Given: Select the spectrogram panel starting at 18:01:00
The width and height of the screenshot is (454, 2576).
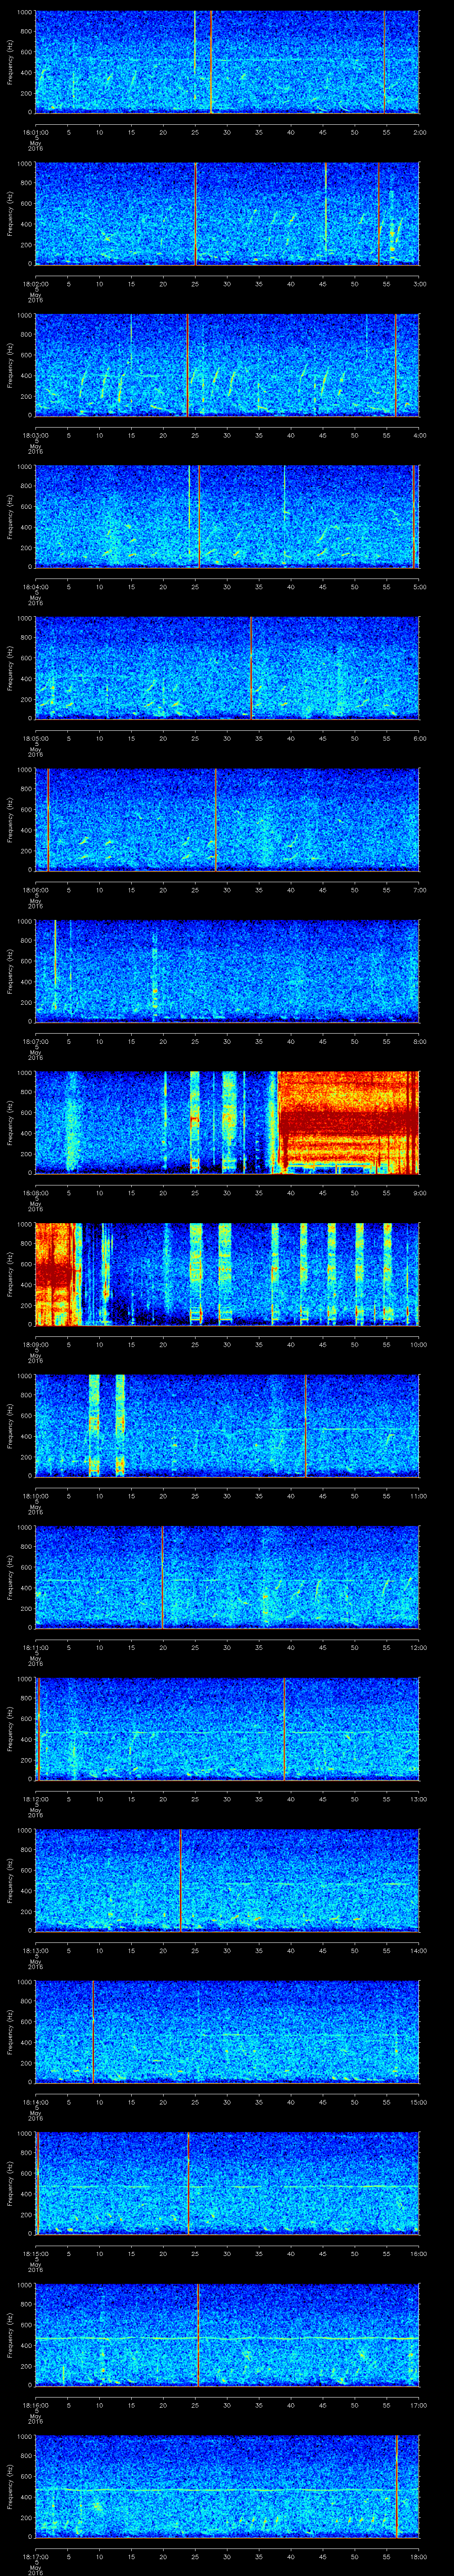Looking at the screenshot, I should click(x=227, y=62).
